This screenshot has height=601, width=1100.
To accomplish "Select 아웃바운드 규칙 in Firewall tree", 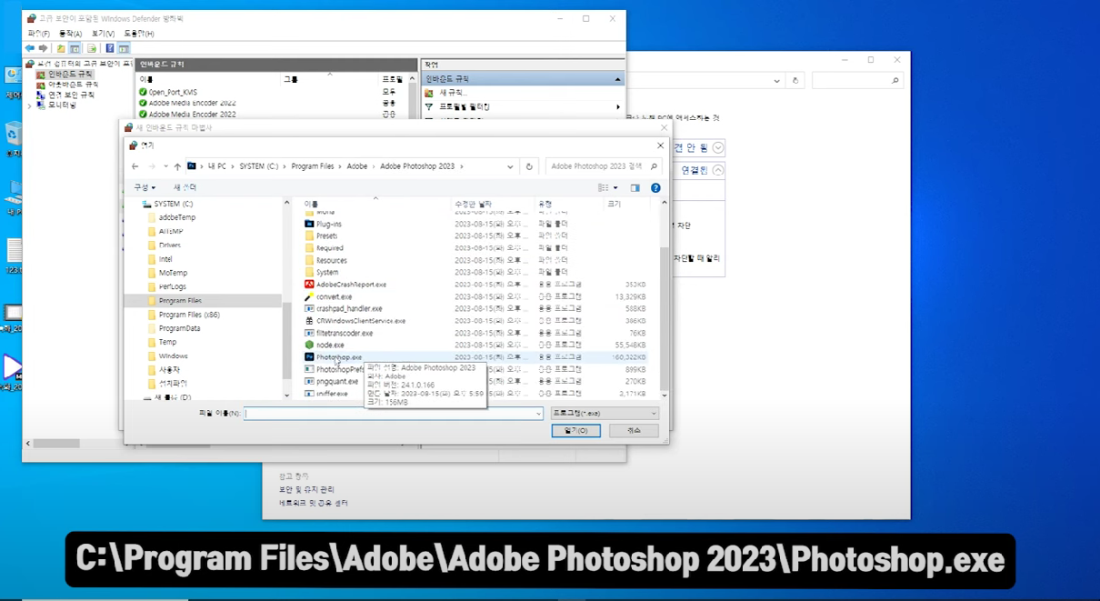I will [67, 84].
